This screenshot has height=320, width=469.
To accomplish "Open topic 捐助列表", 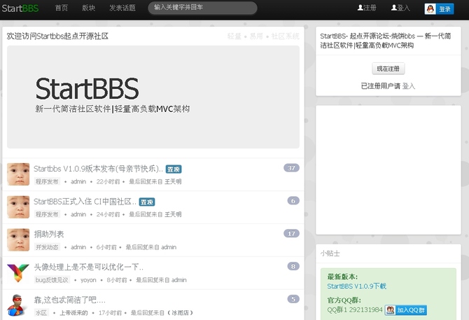I will [49, 234].
